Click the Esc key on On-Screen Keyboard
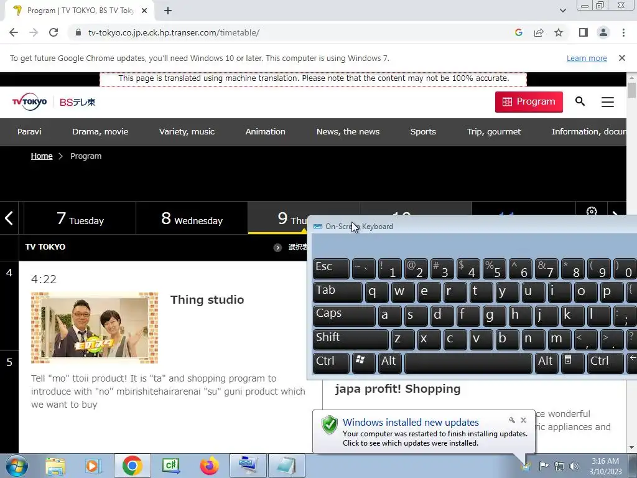This screenshot has height=478, width=637. [x=331, y=269]
